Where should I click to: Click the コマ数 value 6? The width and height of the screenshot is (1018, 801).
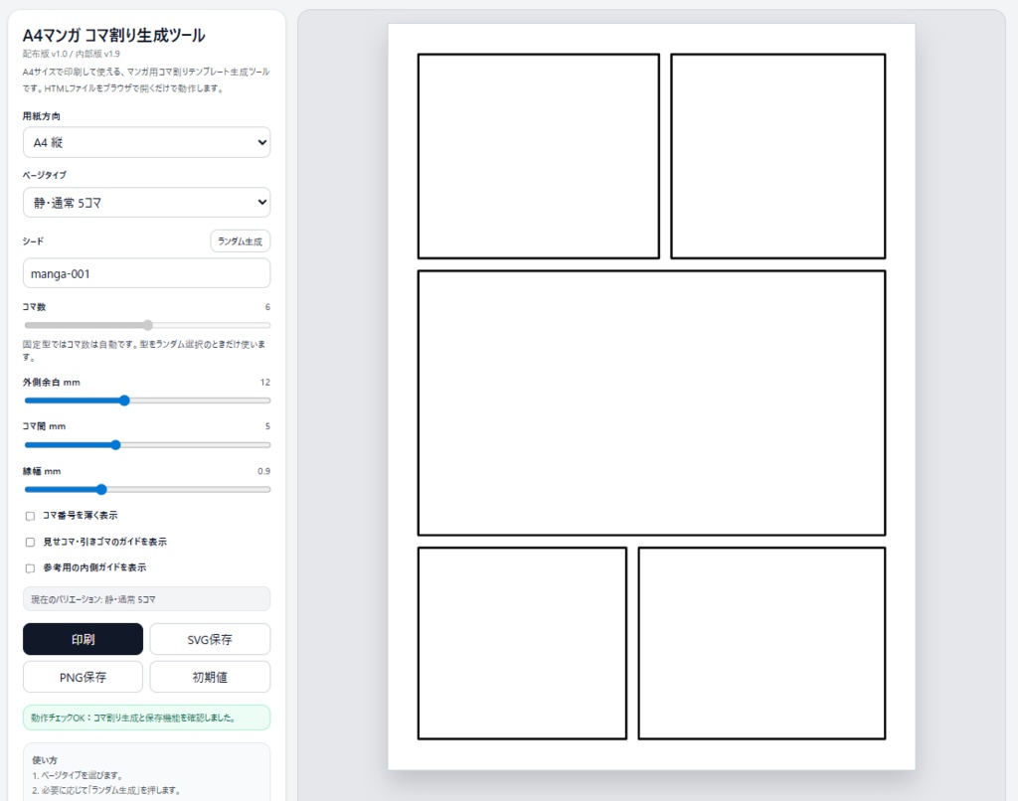[x=267, y=307]
